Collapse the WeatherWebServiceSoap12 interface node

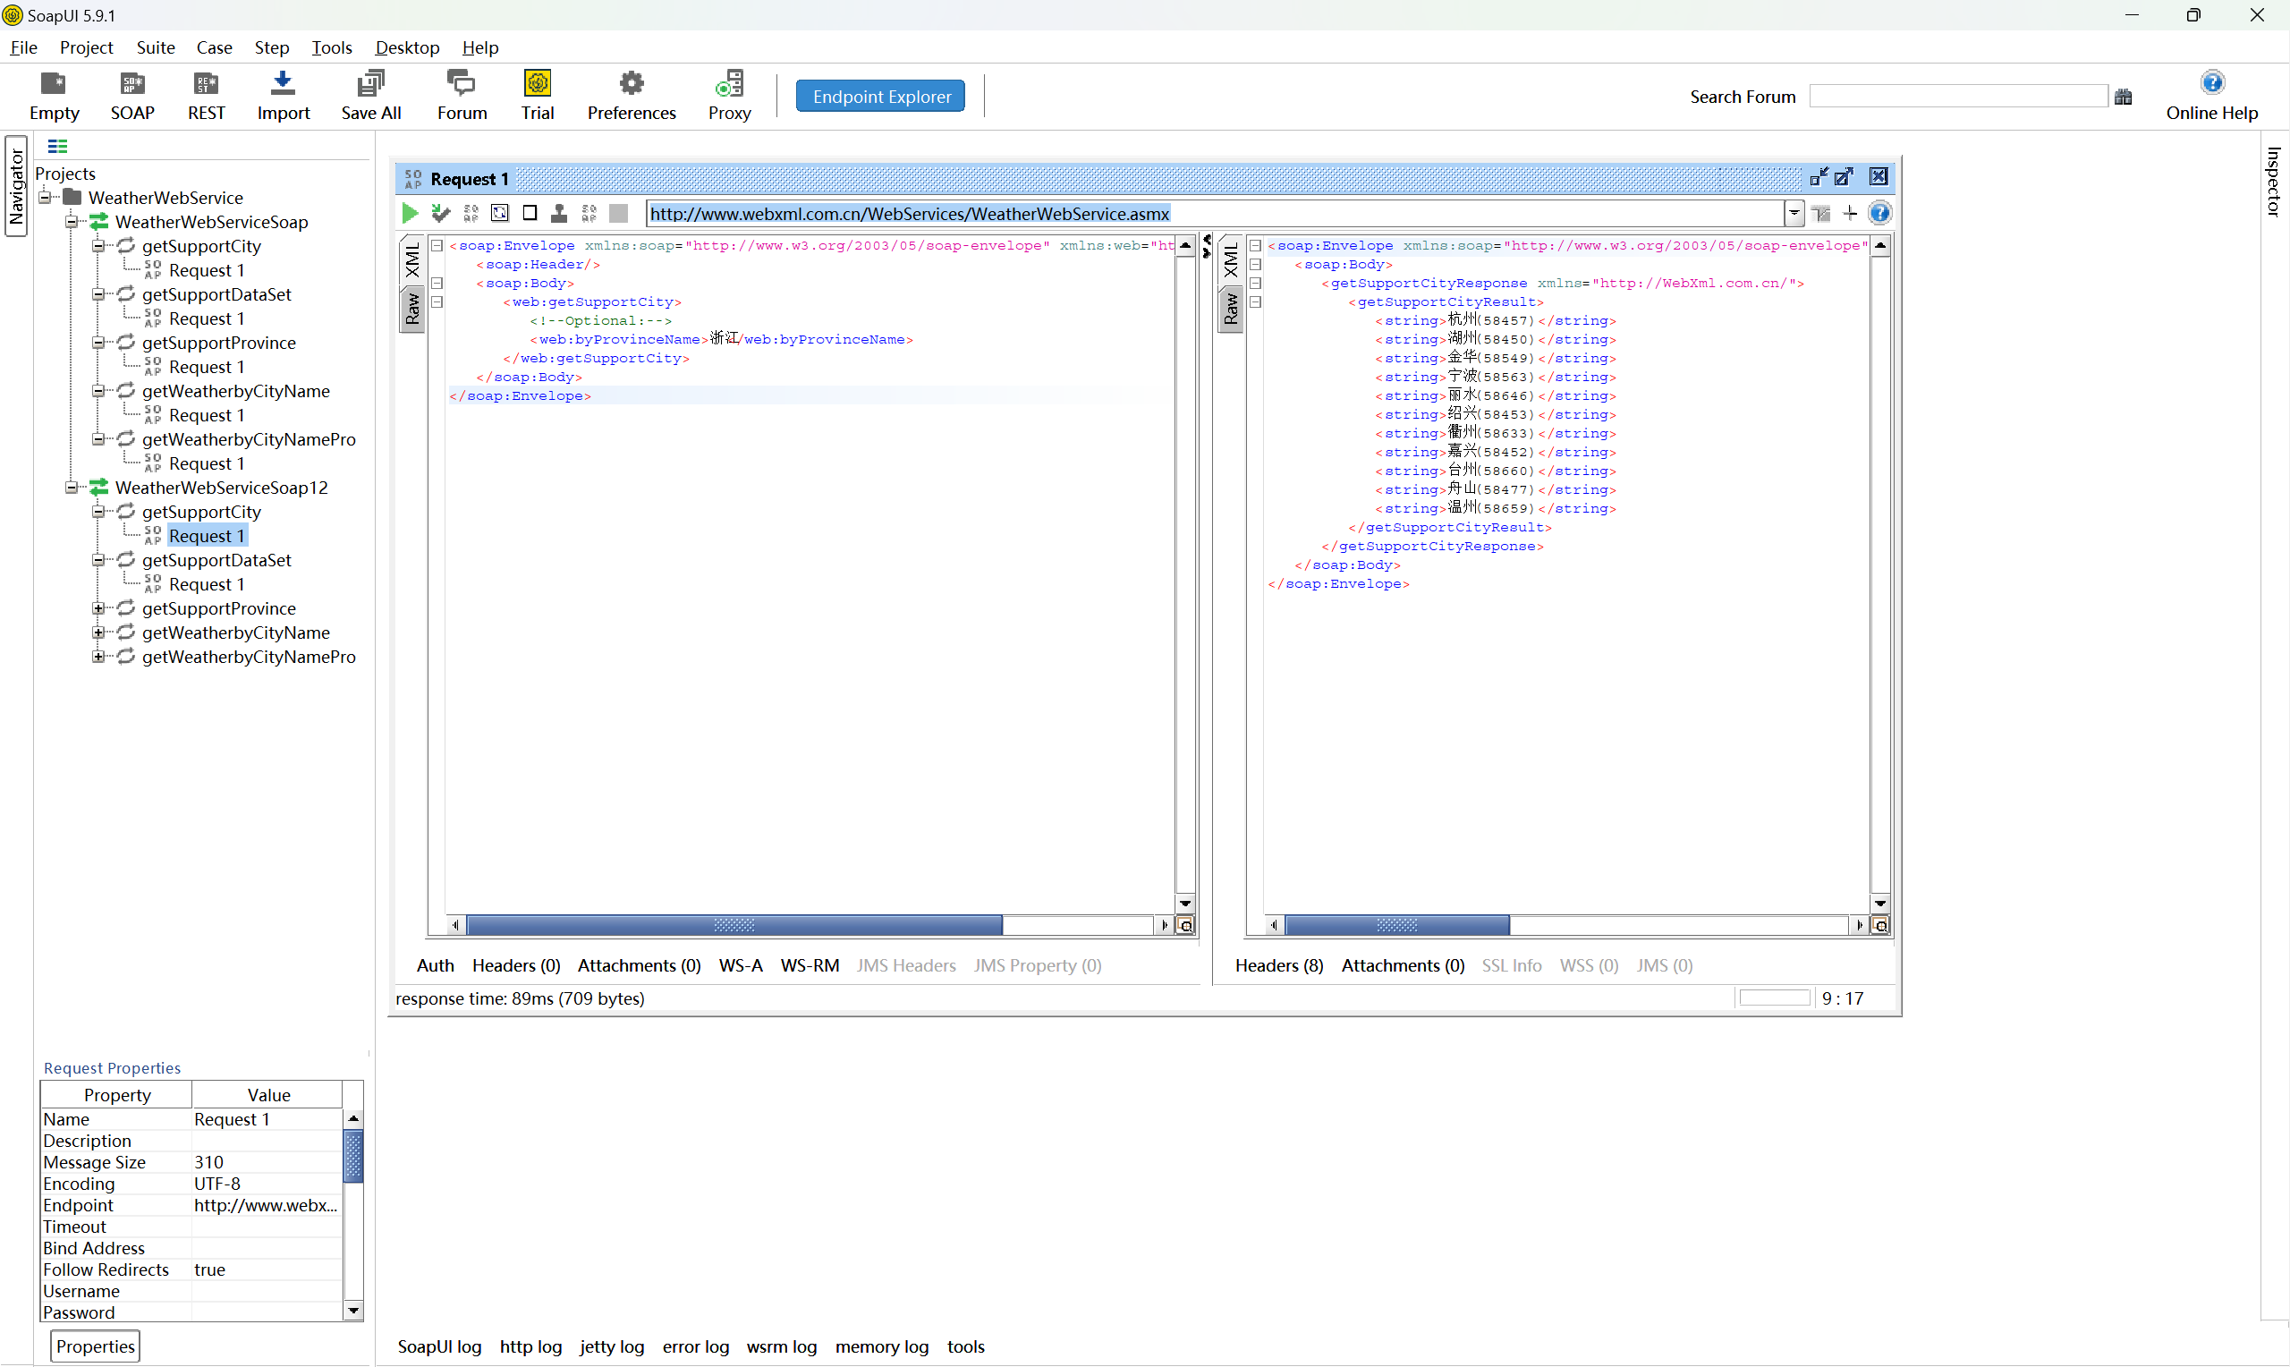pos(71,488)
